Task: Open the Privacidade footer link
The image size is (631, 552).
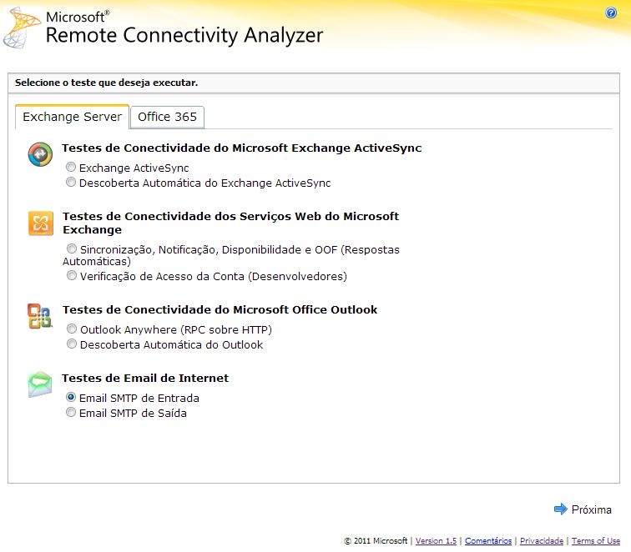Action: 542,541
